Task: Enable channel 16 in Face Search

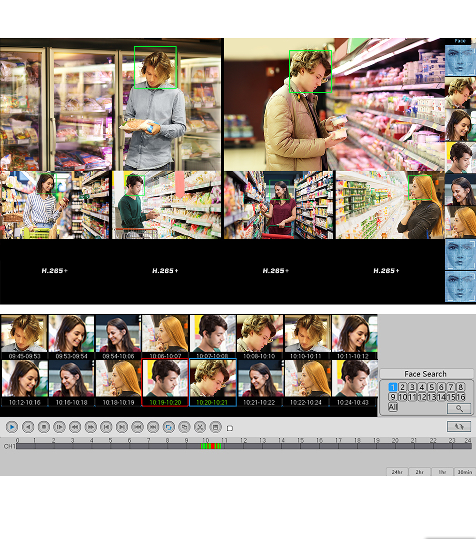Action: (x=461, y=397)
